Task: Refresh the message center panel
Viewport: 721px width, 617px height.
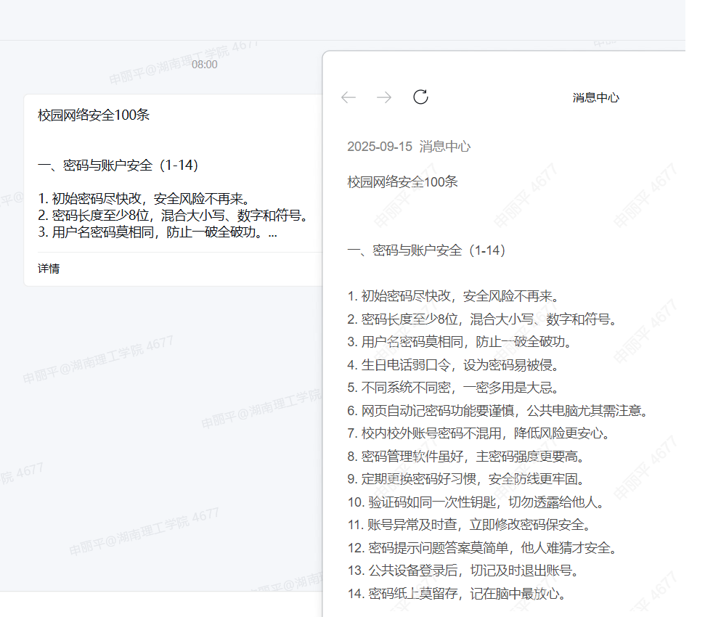Action: [420, 97]
